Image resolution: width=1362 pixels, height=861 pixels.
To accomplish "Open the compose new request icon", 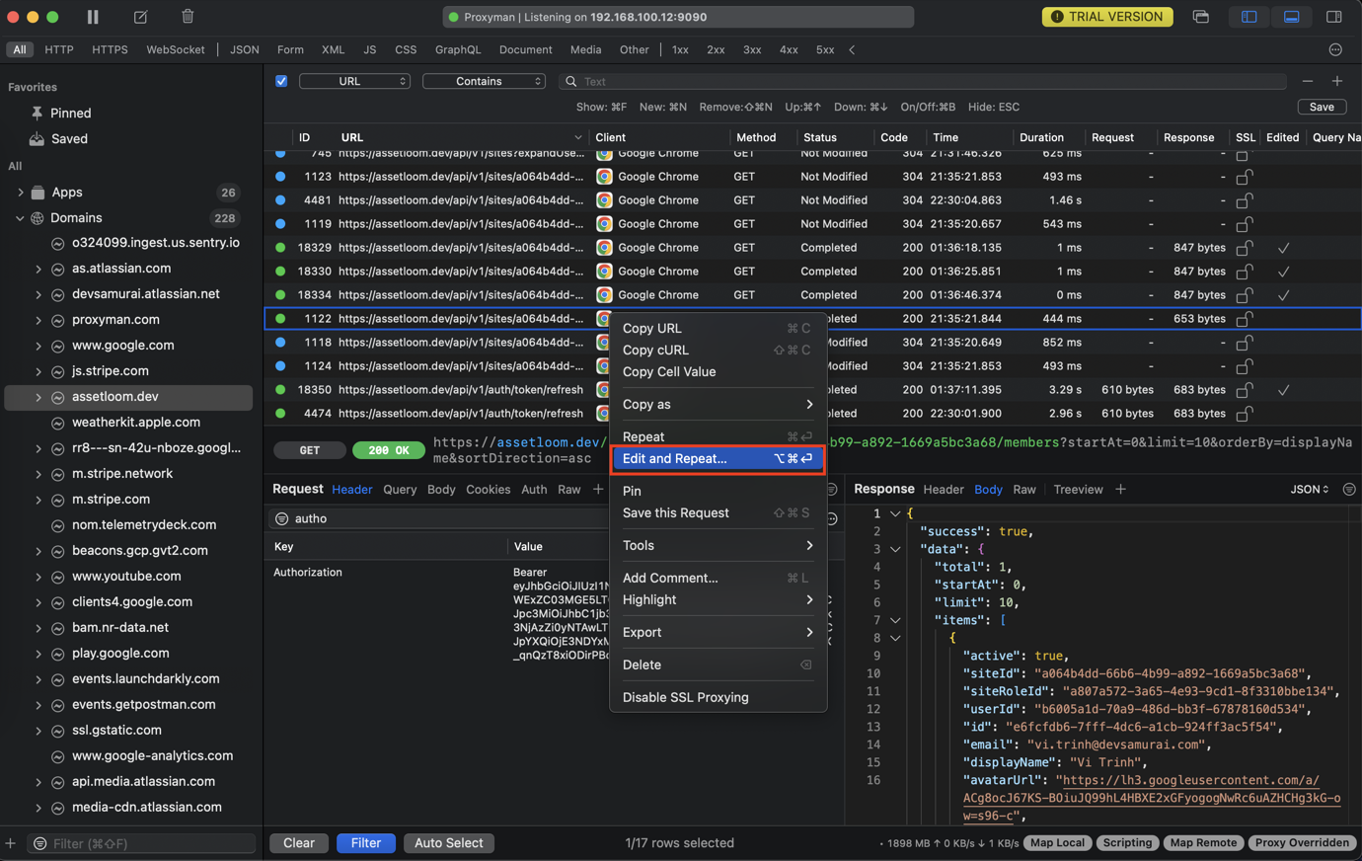I will tap(141, 17).
